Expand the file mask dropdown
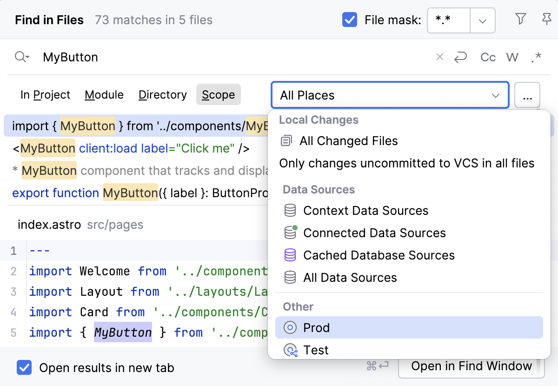The width and height of the screenshot is (558, 386). (x=482, y=20)
